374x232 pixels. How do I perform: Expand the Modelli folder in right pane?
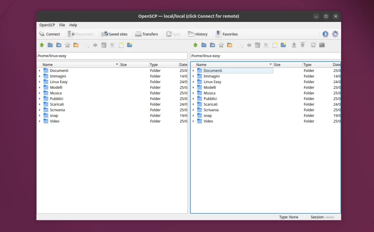pyautogui.click(x=193, y=88)
